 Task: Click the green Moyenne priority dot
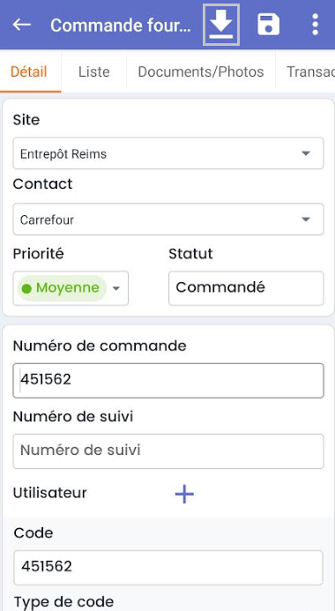(26, 288)
